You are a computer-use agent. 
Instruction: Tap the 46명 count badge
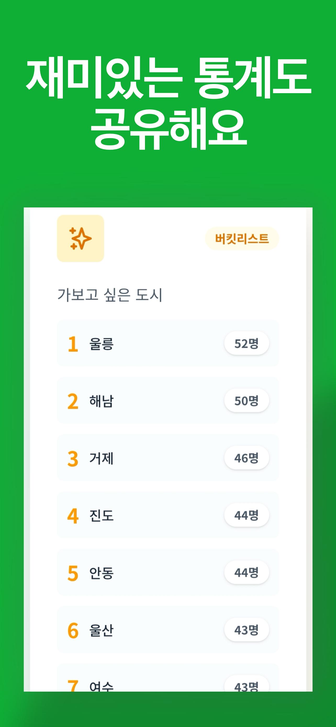click(246, 458)
